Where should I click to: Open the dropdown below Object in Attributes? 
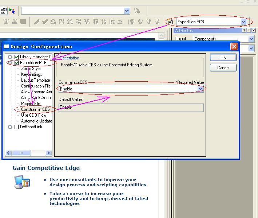click(x=251, y=48)
